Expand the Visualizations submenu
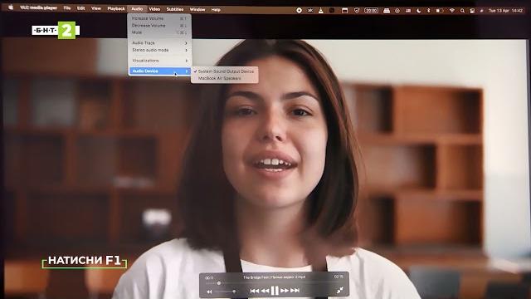The width and height of the screenshot is (531, 299). point(159,61)
